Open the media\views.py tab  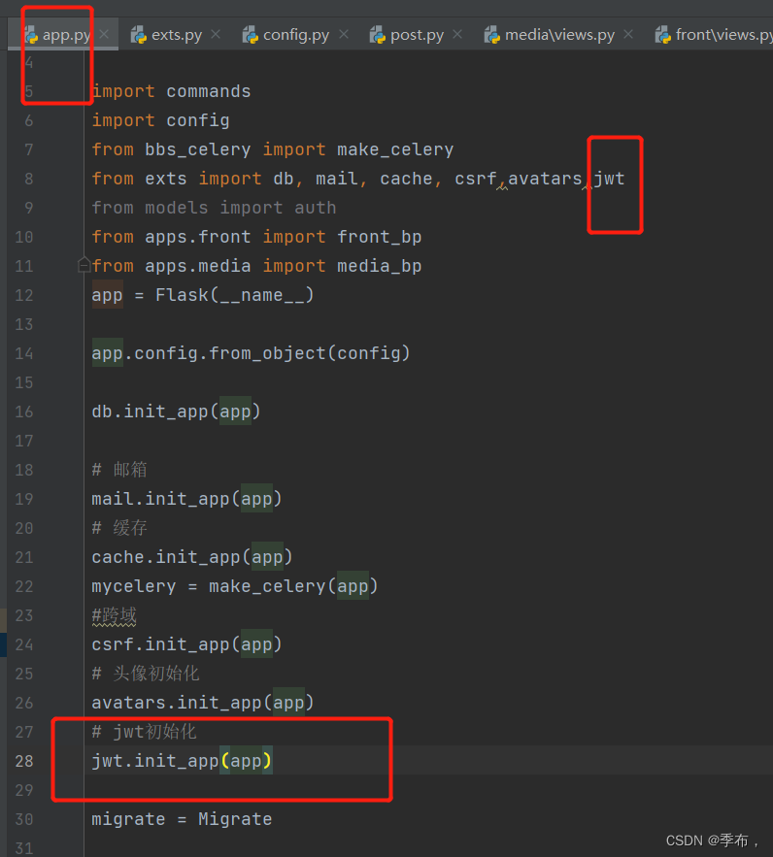(x=559, y=35)
